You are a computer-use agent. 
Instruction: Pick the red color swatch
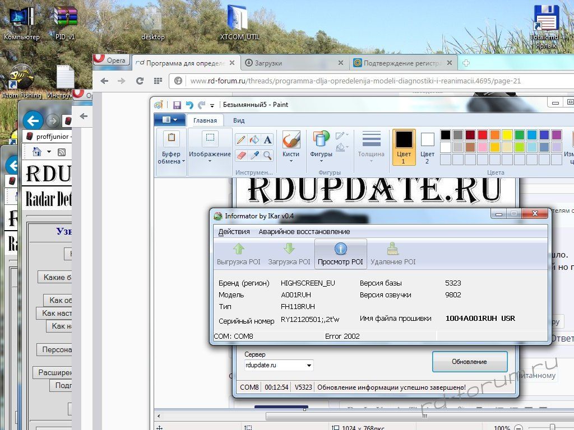(483, 135)
